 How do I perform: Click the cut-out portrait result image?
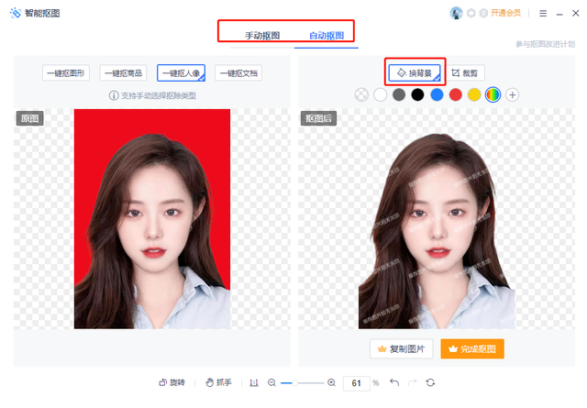point(437,231)
